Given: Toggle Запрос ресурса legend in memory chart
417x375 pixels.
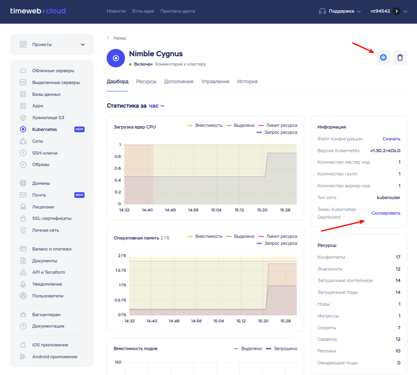Looking at the screenshot, I should pyautogui.click(x=277, y=243).
